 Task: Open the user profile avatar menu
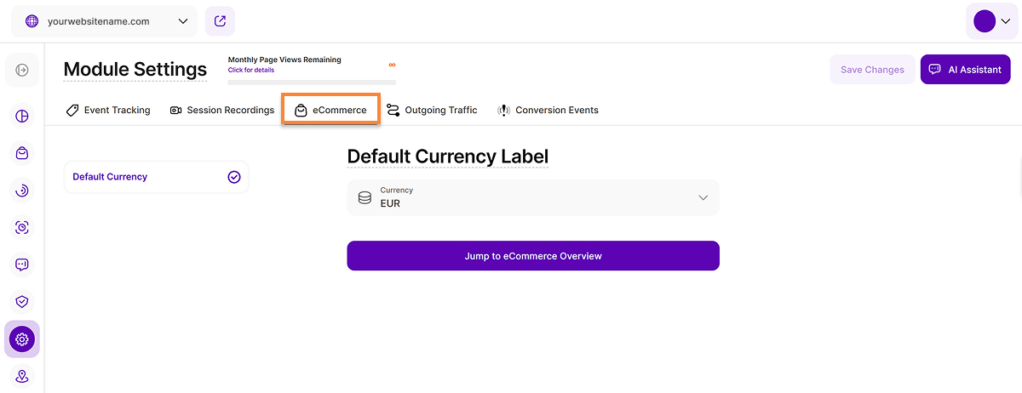(x=991, y=21)
